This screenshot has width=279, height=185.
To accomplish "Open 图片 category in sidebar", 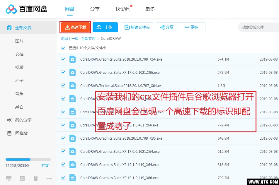I will pos(19,41).
